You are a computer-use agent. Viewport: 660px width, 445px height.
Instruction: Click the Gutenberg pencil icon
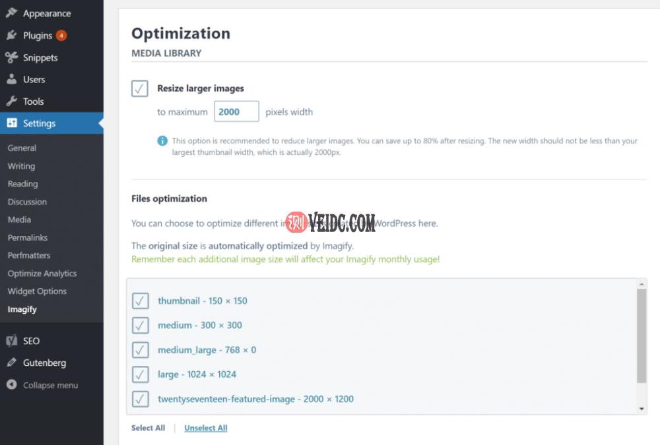coord(11,363)
